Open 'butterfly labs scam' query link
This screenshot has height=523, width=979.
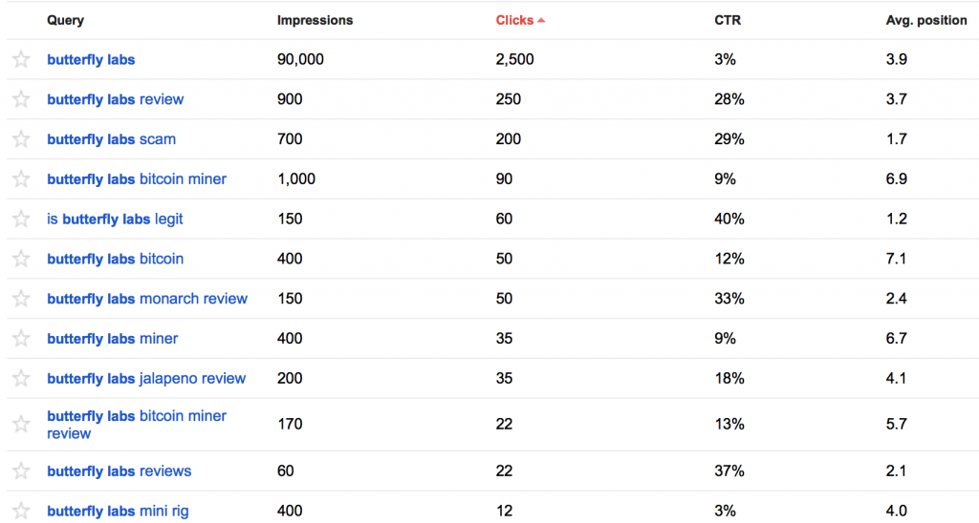(111, 139)
